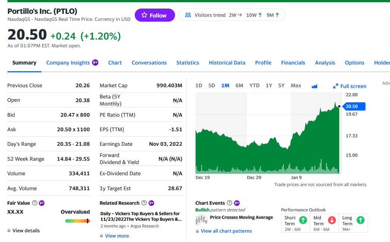Open Chart Events help question mark
This screenshot has width=390, height=242.
tap(230, 203)
